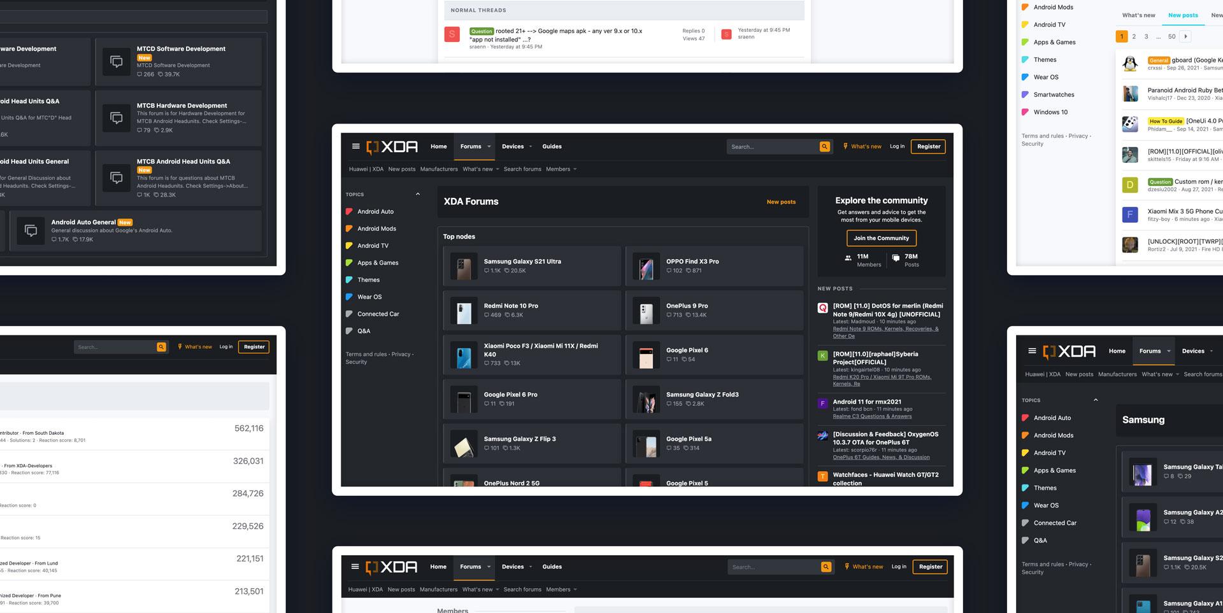Open the hamburger menu next to XDA logo

(x=355, y=146)
